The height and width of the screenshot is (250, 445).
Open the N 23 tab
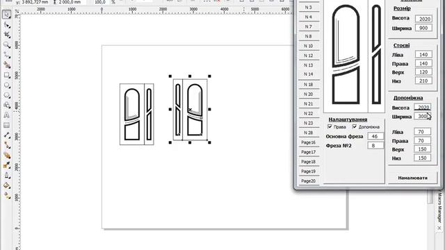click(309, 123)
